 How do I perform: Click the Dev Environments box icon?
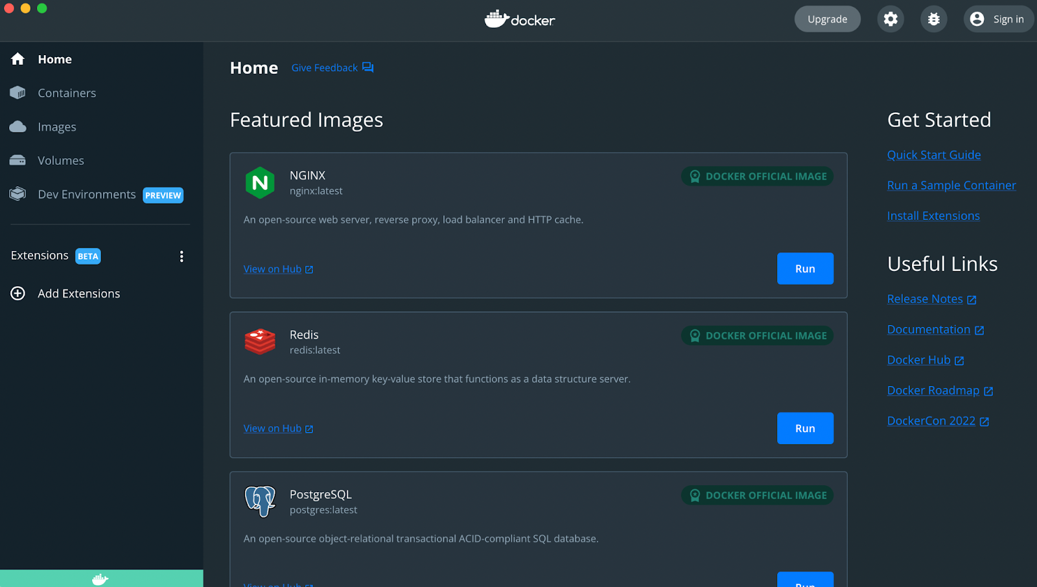pos(17,194)
